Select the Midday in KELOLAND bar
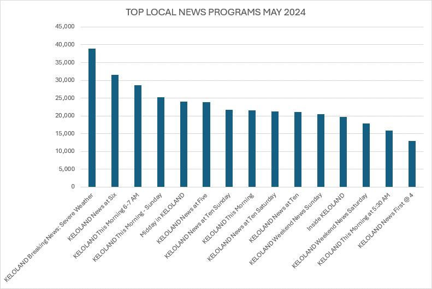The width and height of the screenshot is (432, 289). (x=184, y=144)
